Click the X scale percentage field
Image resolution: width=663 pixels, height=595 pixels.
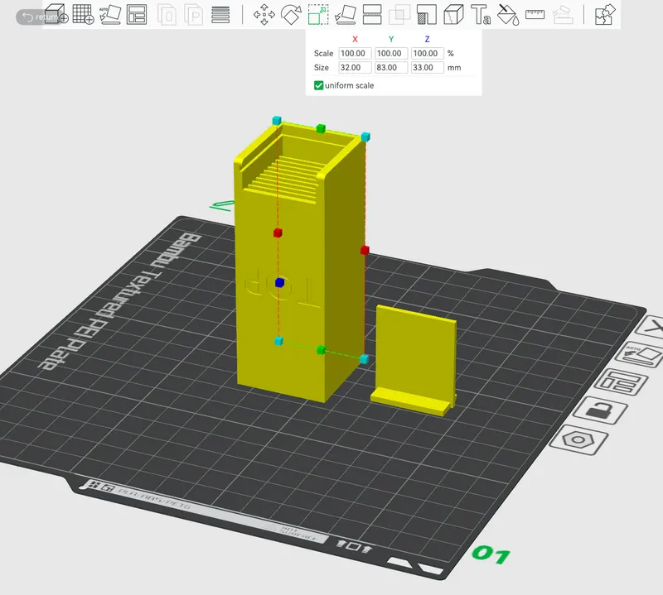click(356, 53)
